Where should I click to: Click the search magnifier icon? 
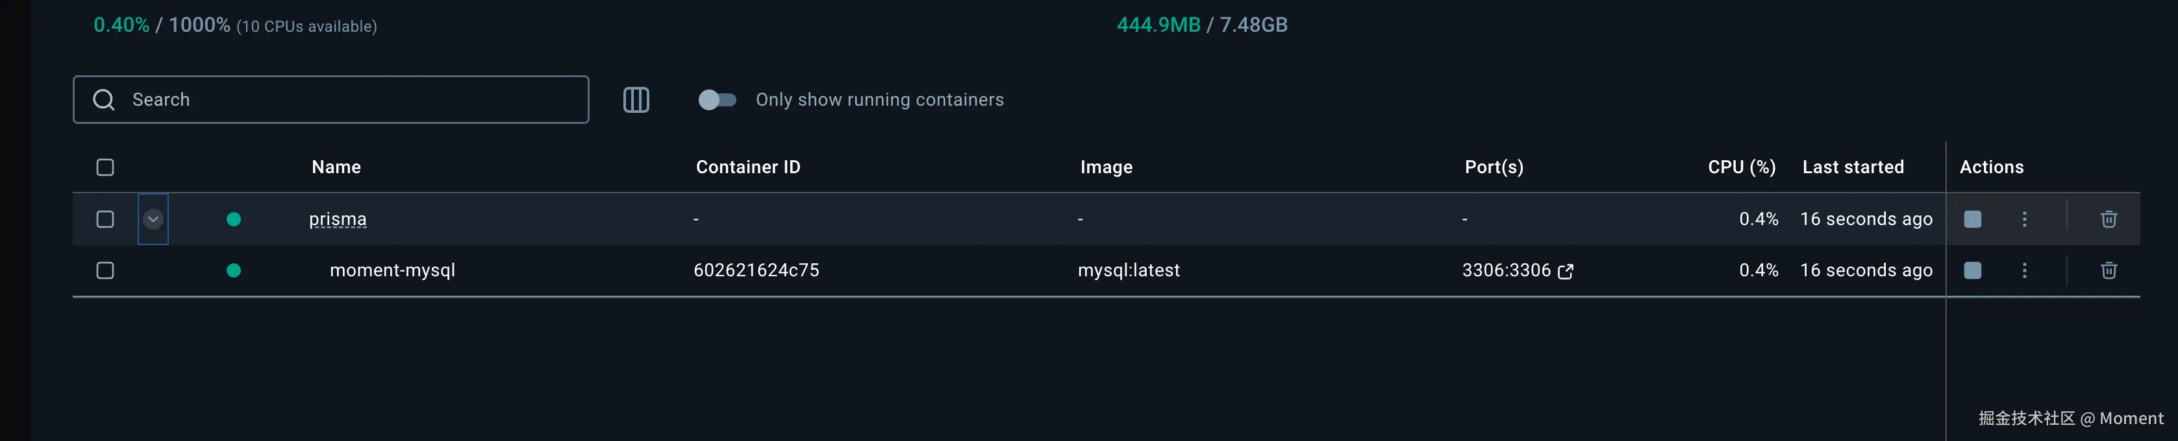pos(104,99)
